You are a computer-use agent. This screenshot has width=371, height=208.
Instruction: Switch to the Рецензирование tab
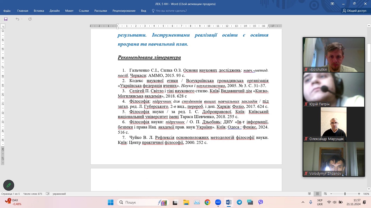tap(124, 11)
